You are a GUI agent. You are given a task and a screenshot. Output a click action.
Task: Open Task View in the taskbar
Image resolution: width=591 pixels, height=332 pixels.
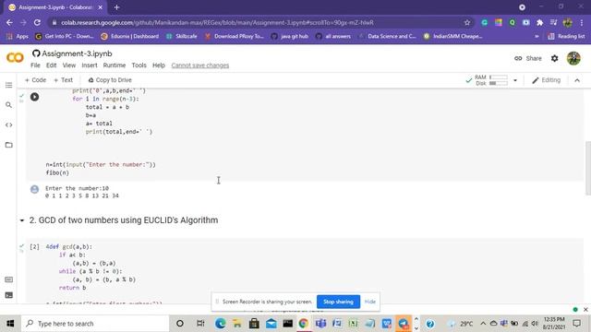pyautogui.click(x=200, y=324)
